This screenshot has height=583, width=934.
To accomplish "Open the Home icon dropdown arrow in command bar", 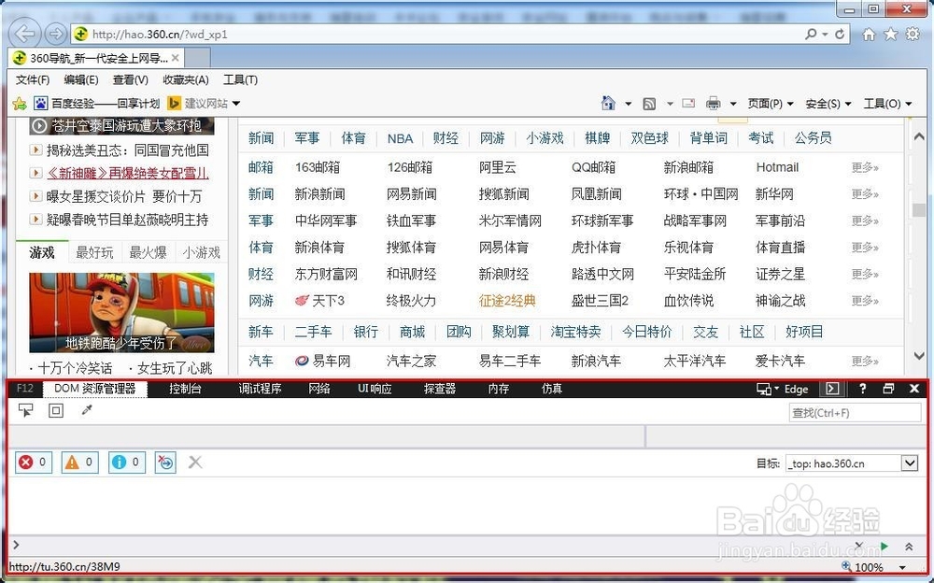I will click(628, 104).
